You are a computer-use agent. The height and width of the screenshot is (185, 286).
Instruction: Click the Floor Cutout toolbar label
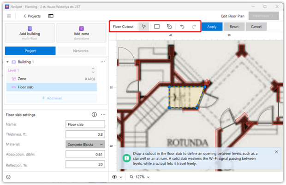coord(123,27)
